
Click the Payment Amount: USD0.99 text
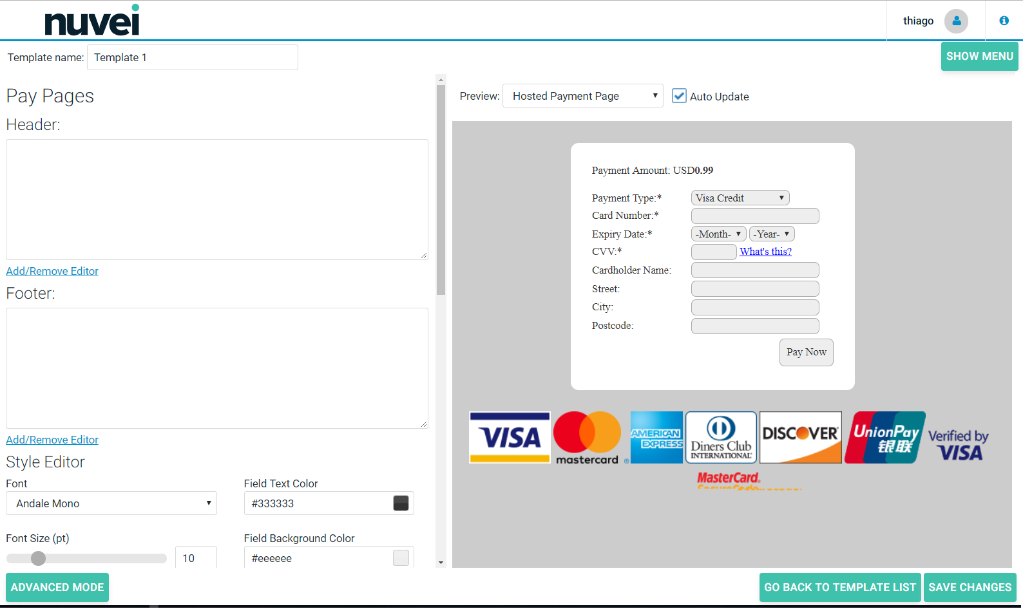point(653,171)
